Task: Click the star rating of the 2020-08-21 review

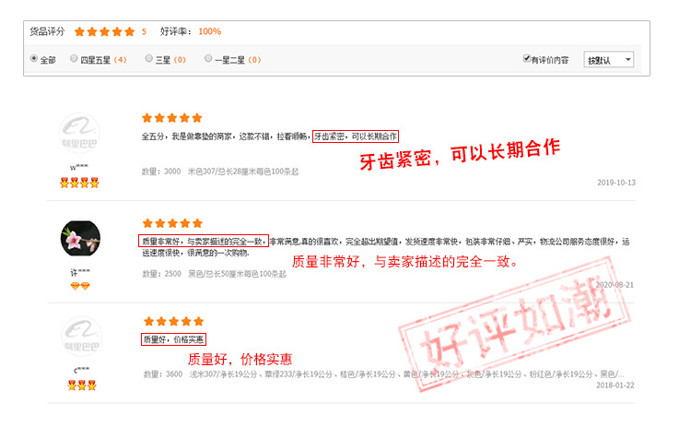Action: click(x=173, y=223)
